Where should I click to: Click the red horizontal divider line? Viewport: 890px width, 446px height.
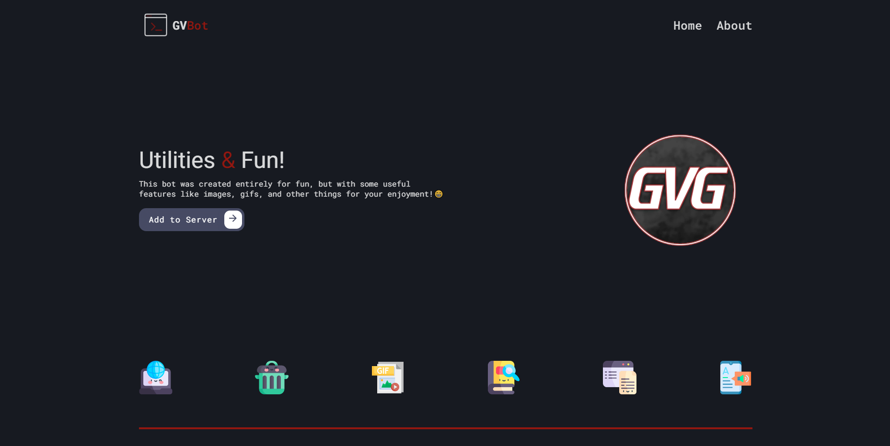(445, 428)
